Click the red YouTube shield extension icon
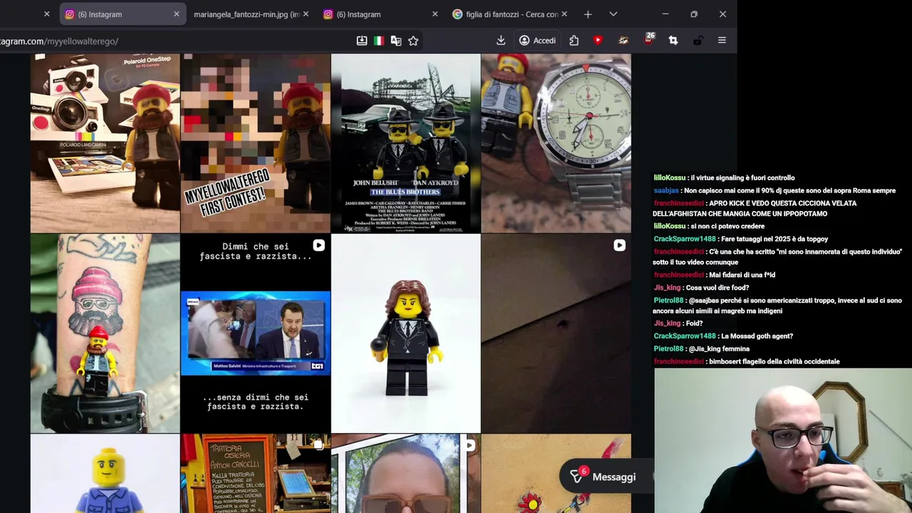The height and width of the screenshot is (513, 912). coord(598,41)
